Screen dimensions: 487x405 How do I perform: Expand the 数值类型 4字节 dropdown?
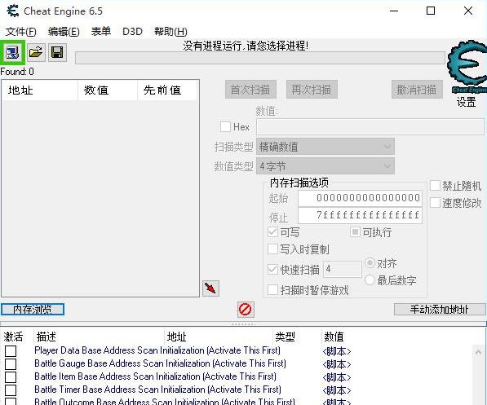325,166
